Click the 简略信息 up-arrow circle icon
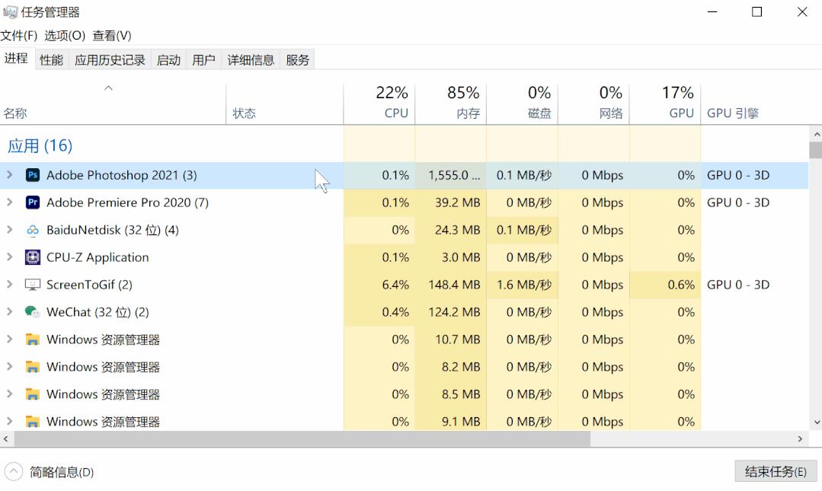 click(14, 472)
